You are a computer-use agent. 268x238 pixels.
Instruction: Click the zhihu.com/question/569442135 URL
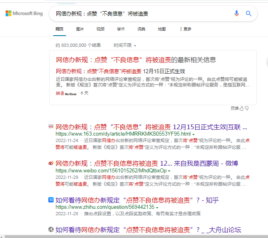[105, 207]
